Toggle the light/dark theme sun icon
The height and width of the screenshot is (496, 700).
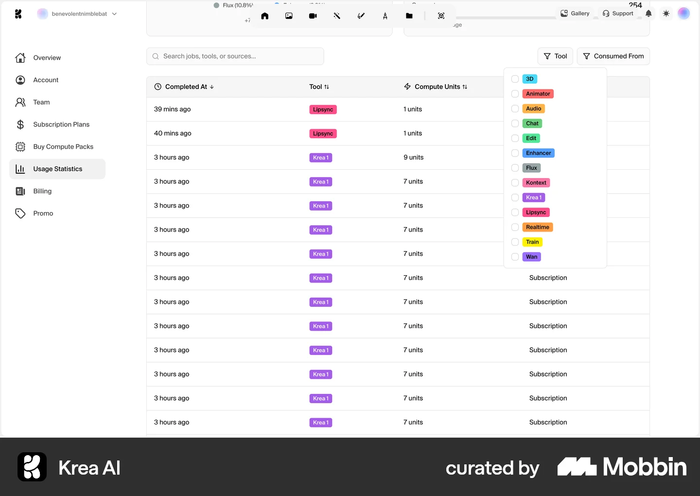point(666,14)
